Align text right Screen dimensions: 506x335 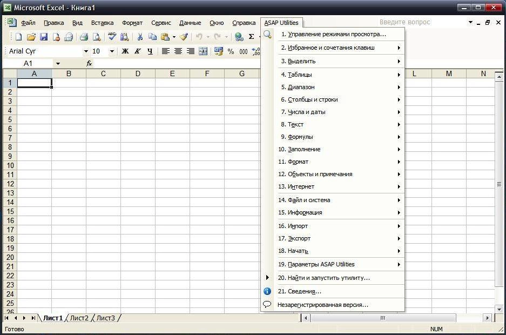(x=191, y=51)
